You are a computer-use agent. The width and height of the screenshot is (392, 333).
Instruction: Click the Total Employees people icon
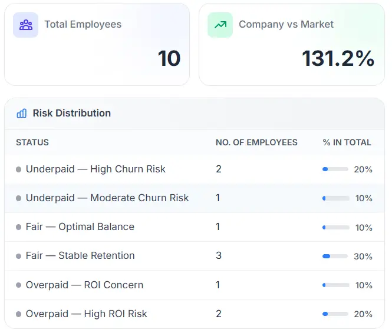(x=25, y=25)
